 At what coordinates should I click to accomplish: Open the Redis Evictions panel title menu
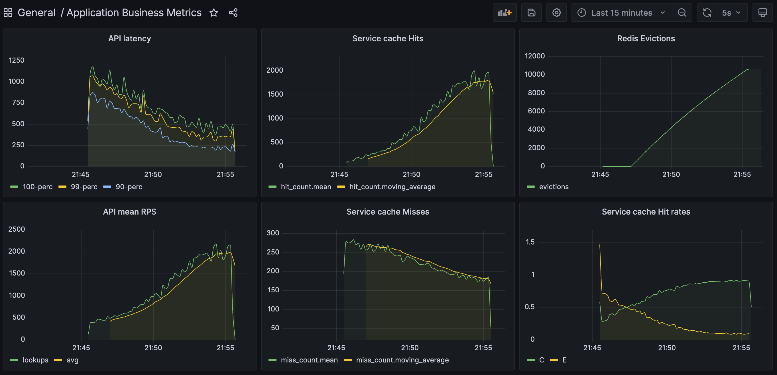pos(646,38)
